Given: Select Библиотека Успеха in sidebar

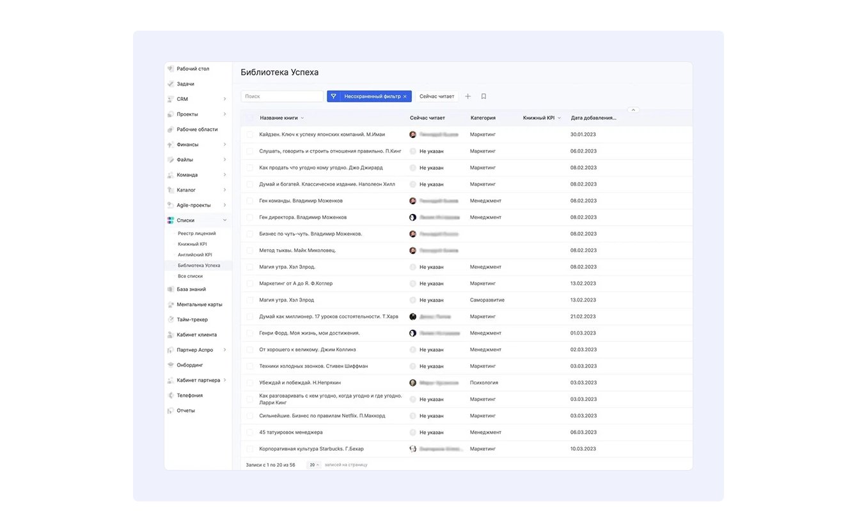Looking at the screenshot, I should click(199, 265).
